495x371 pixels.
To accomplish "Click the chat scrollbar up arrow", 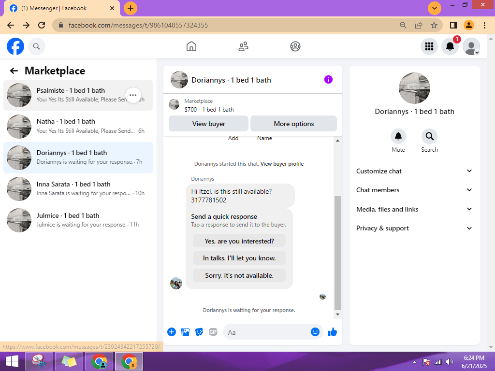I will tap(337, 141).
